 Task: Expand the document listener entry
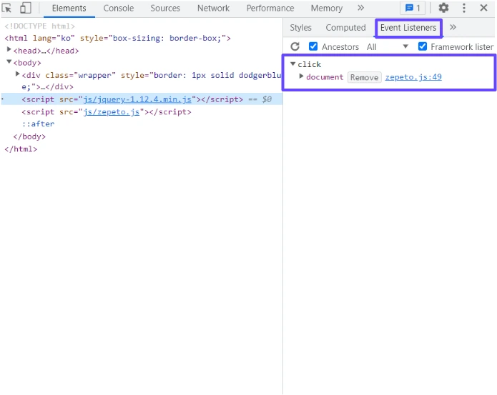(301, 76)
